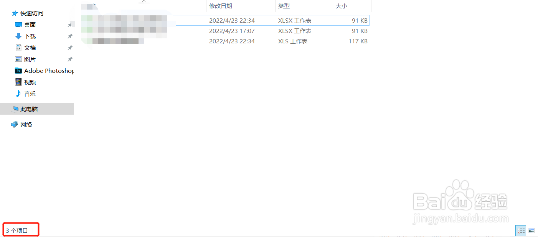538x237 pixels.
Task: Select the XLS file of 117 KB
Action: 225,41
